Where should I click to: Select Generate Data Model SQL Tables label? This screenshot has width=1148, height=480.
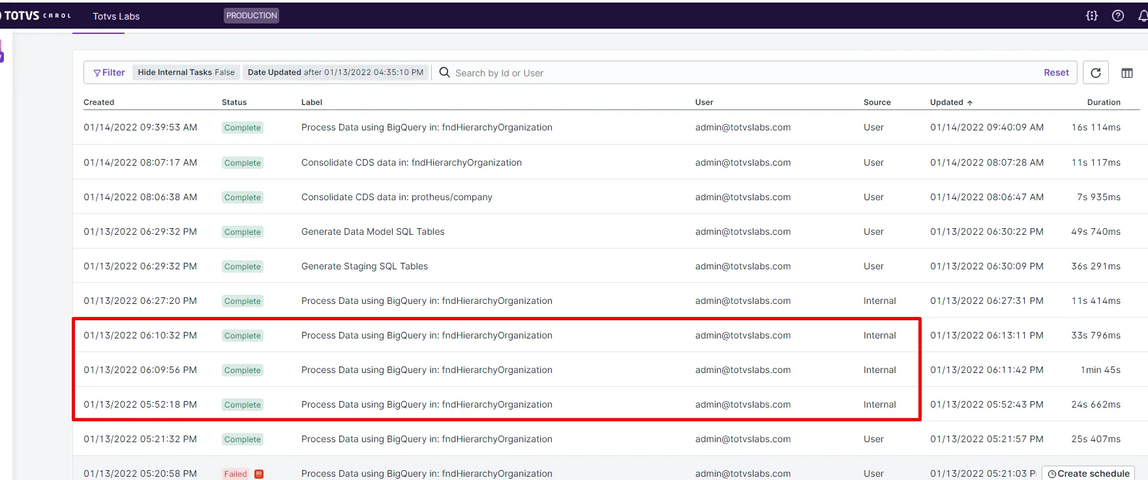[372, 232]
